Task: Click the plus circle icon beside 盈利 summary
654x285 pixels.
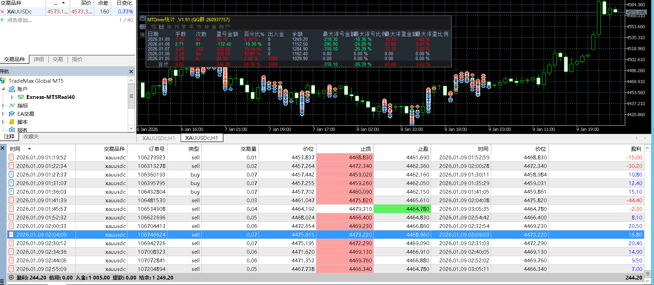Action: [11, 277]
